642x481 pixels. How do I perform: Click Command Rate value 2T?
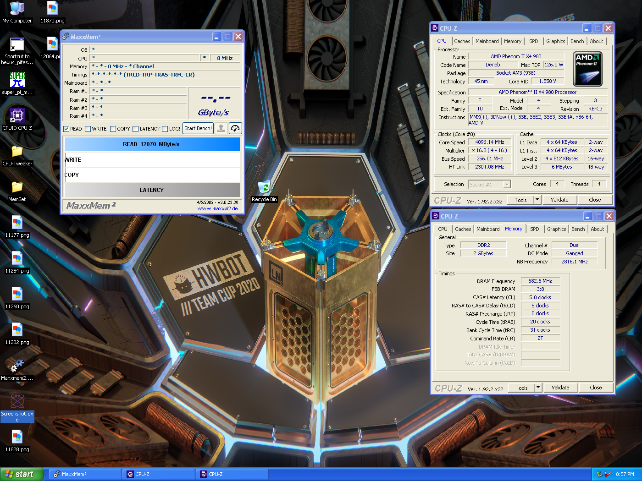click(540, 338)
